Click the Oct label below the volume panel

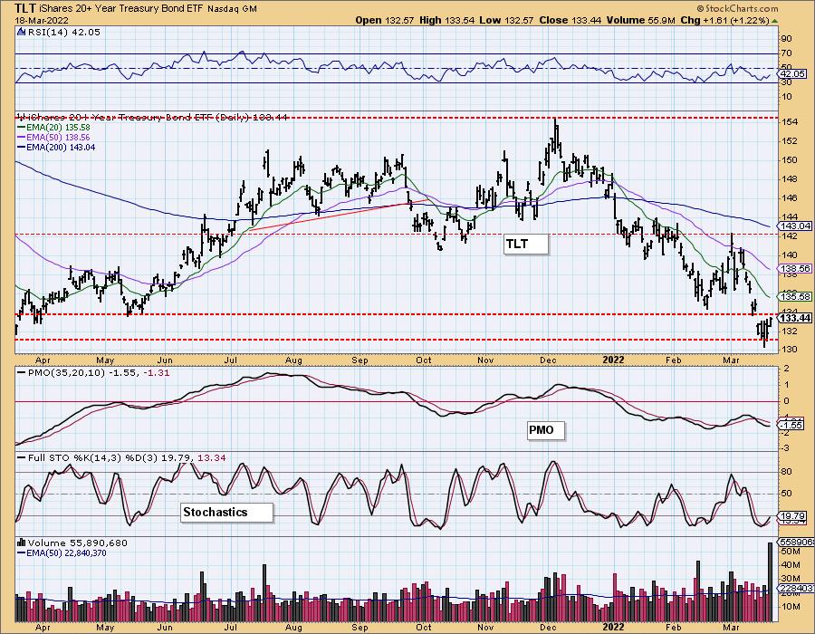(424, 628)
